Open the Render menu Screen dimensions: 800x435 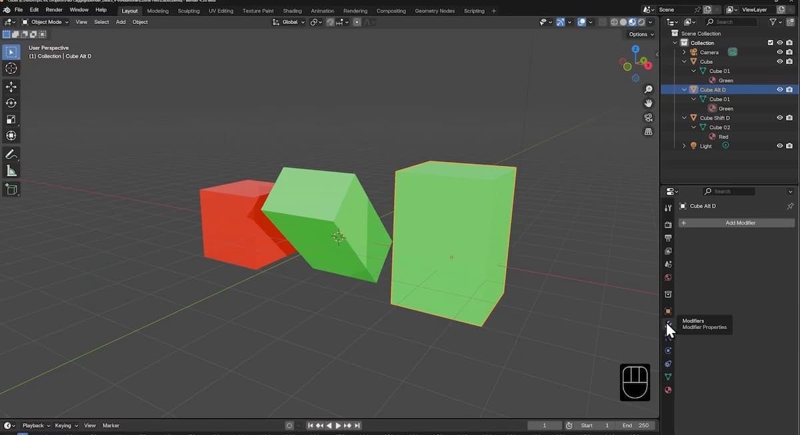point(54,10)
